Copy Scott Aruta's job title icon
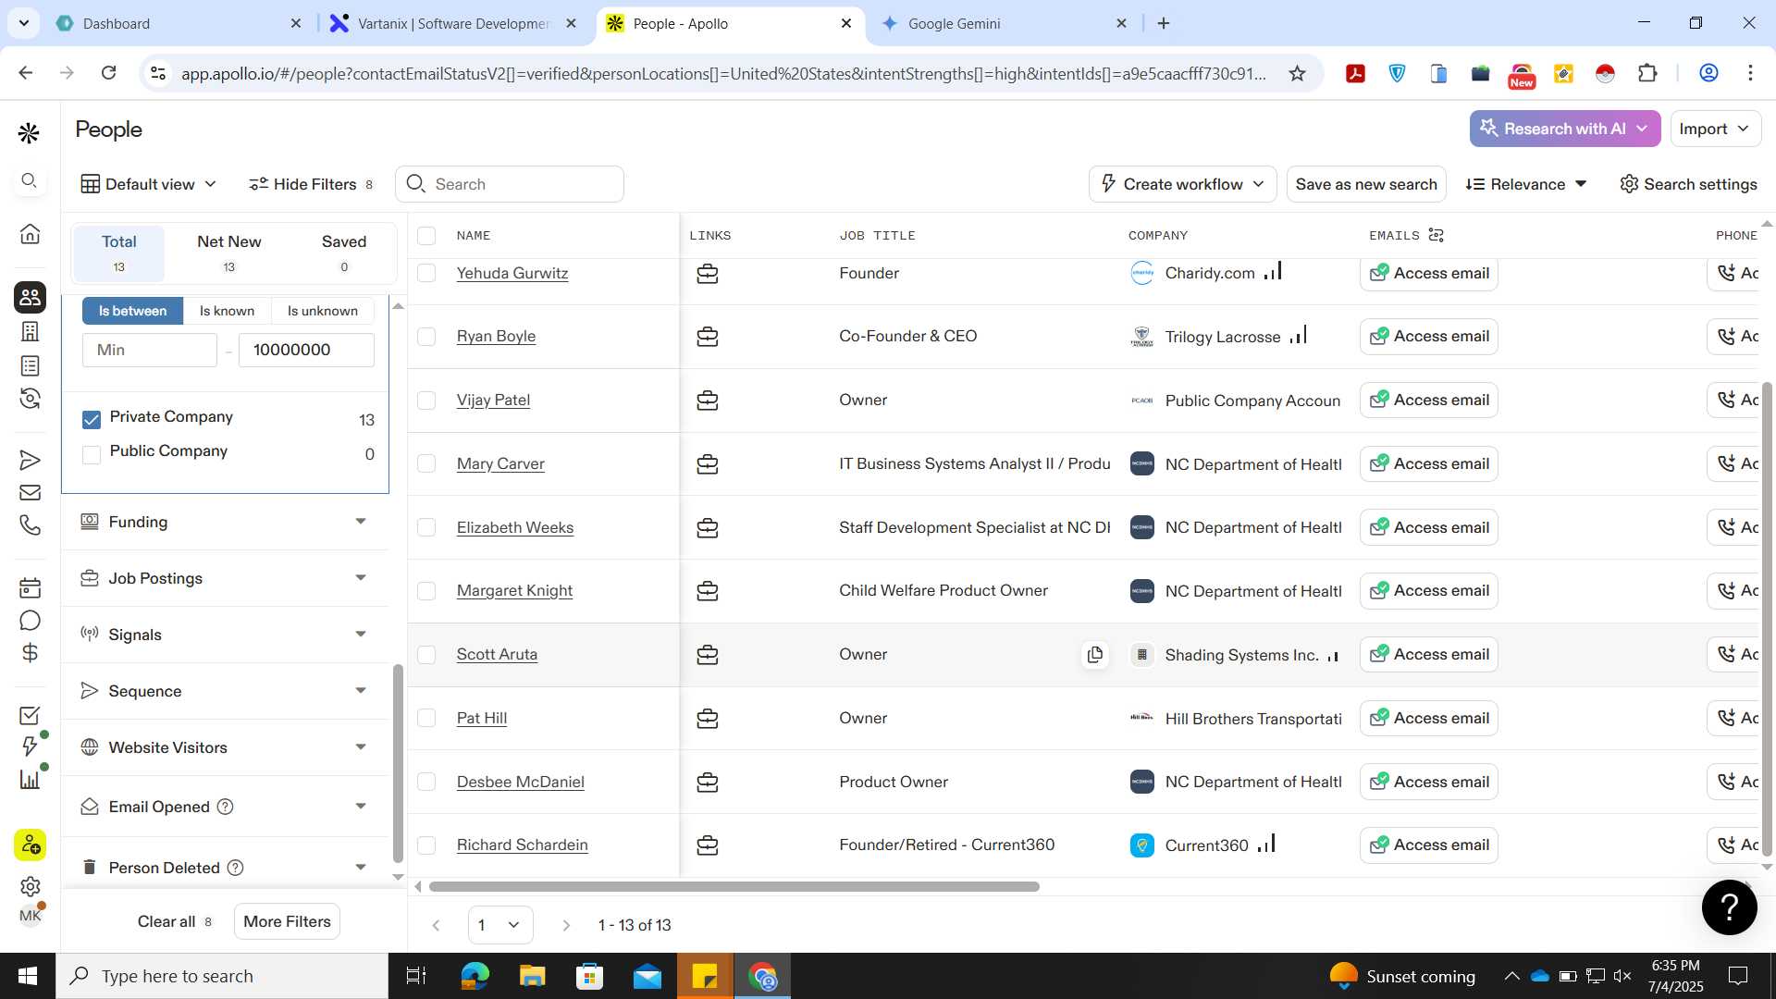This screenshot has height=999, width=1776. click(x=1095, y=654)
